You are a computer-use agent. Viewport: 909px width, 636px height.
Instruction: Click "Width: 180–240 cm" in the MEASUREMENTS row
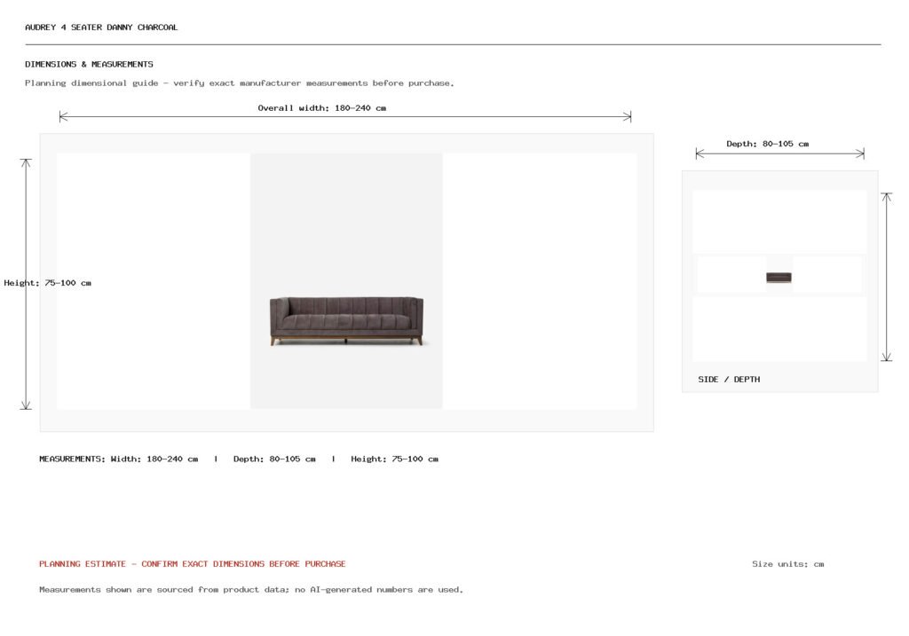click(154, 459)
